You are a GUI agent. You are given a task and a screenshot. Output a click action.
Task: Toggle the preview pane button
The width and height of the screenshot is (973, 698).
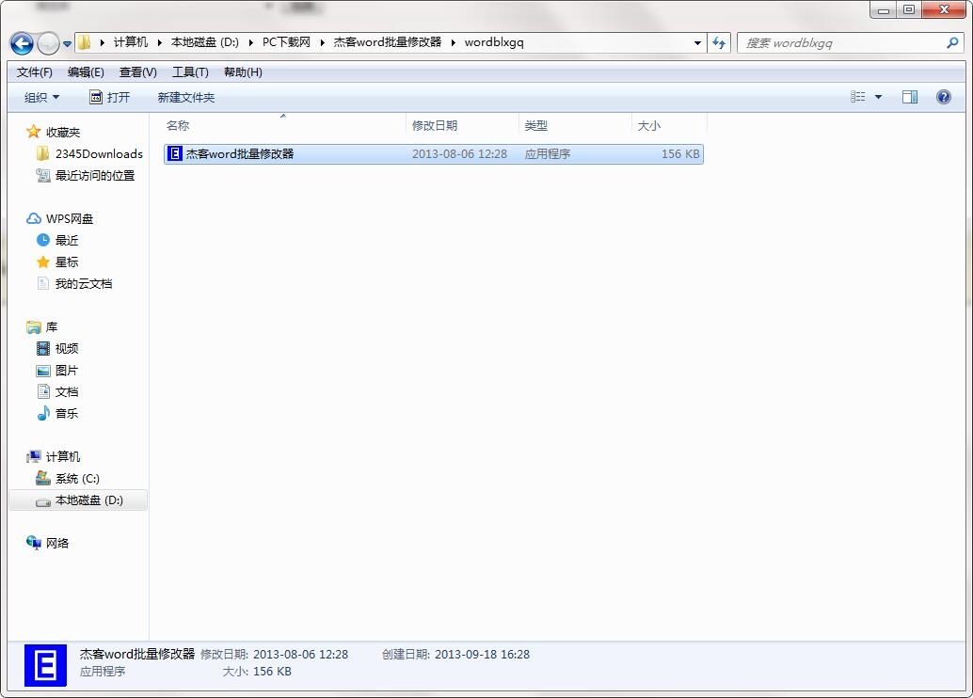pyautogui.click(x=910, y=97)
